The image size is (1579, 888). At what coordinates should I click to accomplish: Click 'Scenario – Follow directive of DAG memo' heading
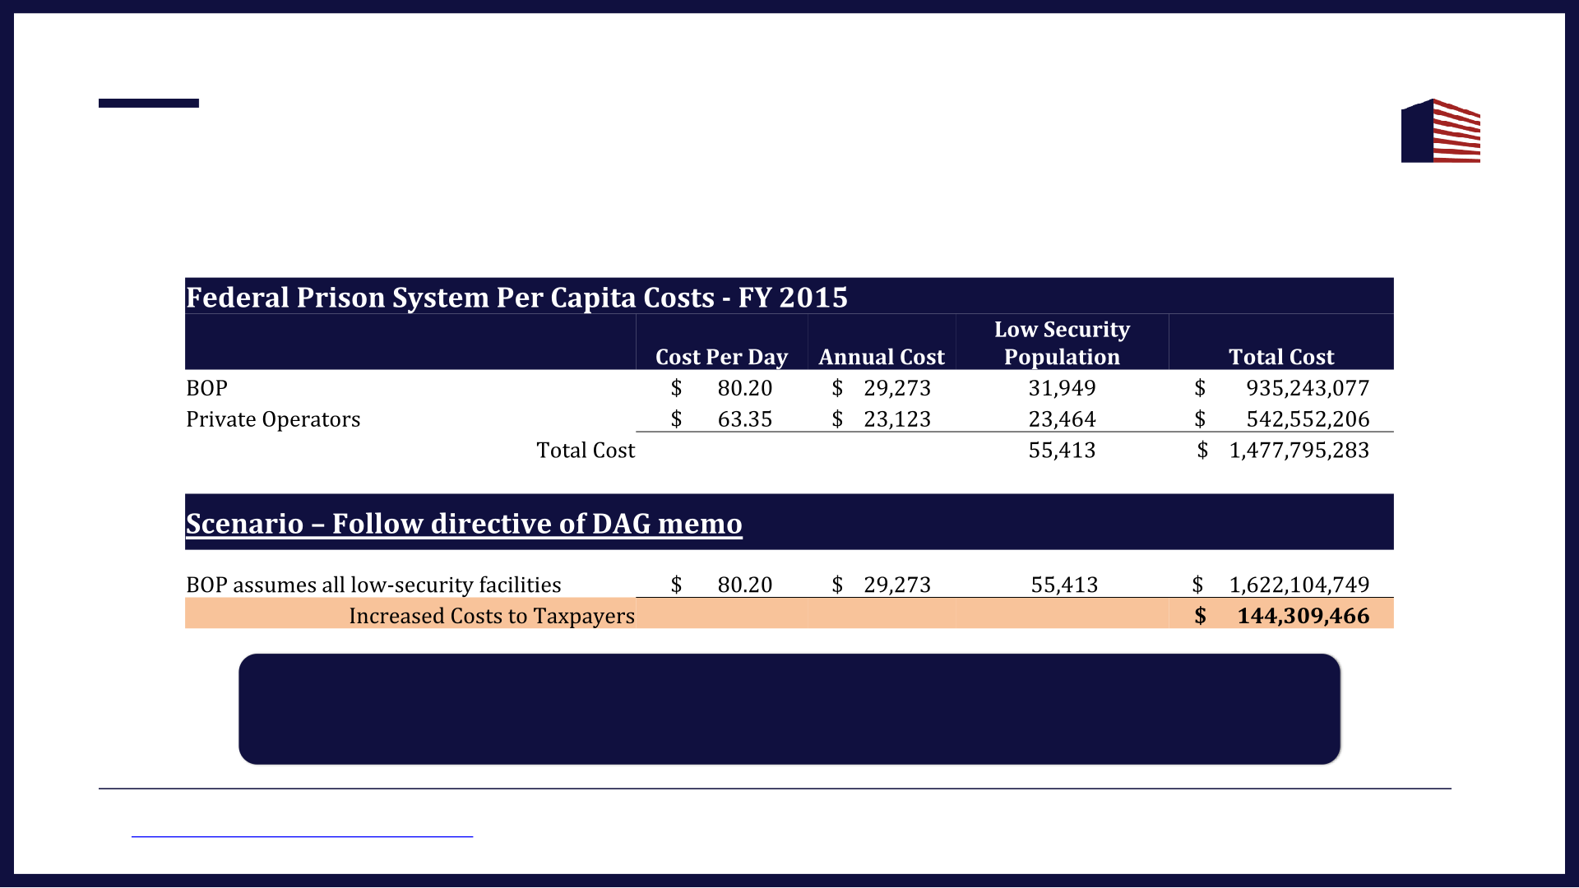coord(464,524)
